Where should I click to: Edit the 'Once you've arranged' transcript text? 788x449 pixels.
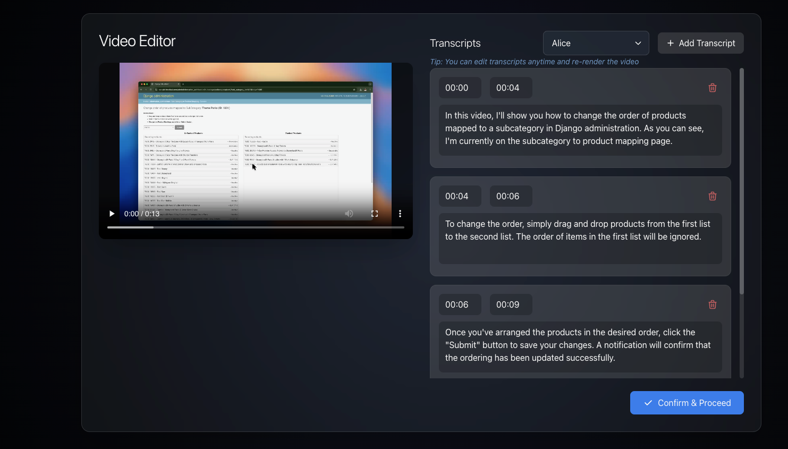[580, 347]
